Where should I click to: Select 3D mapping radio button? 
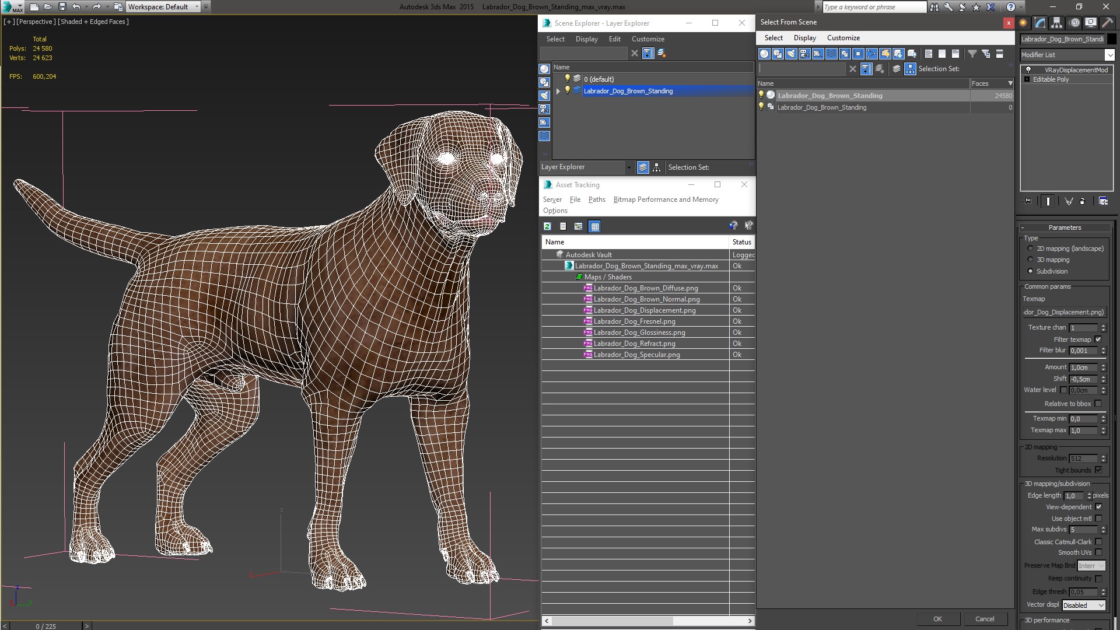tap(1030, 260)
